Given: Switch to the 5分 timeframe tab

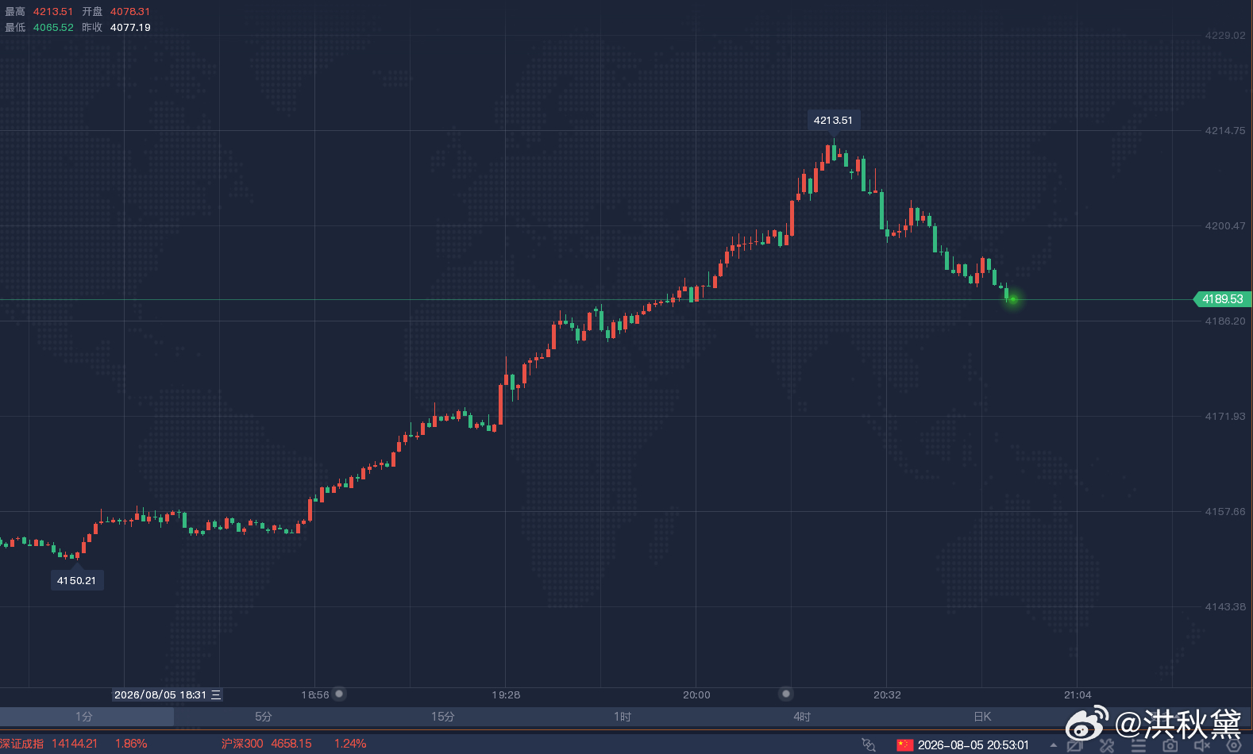Looking at the screenshot, I should pos(264,717).
